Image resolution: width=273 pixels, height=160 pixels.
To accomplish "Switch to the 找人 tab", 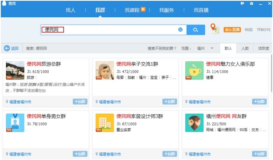I will point(70,10).
